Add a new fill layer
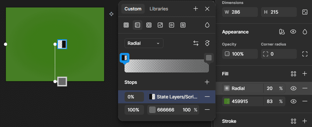The height and width of the screenshot is (127, 312). [305, 74]
